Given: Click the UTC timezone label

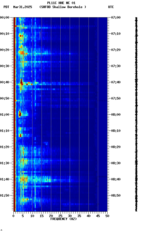Looking at the screenshot, I should click(x=111, y=7).
